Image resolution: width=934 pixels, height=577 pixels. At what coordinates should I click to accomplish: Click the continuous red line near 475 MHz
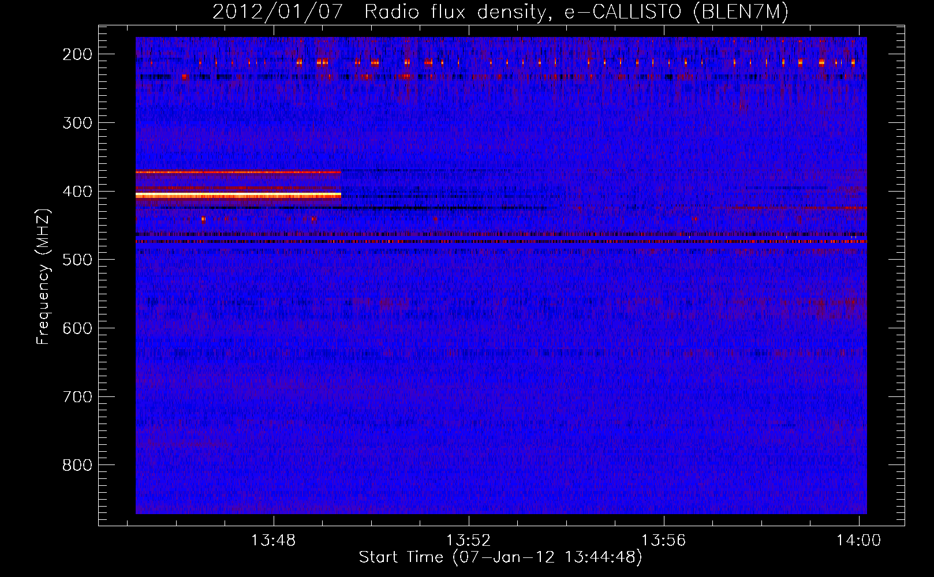[x=501, y=242]
